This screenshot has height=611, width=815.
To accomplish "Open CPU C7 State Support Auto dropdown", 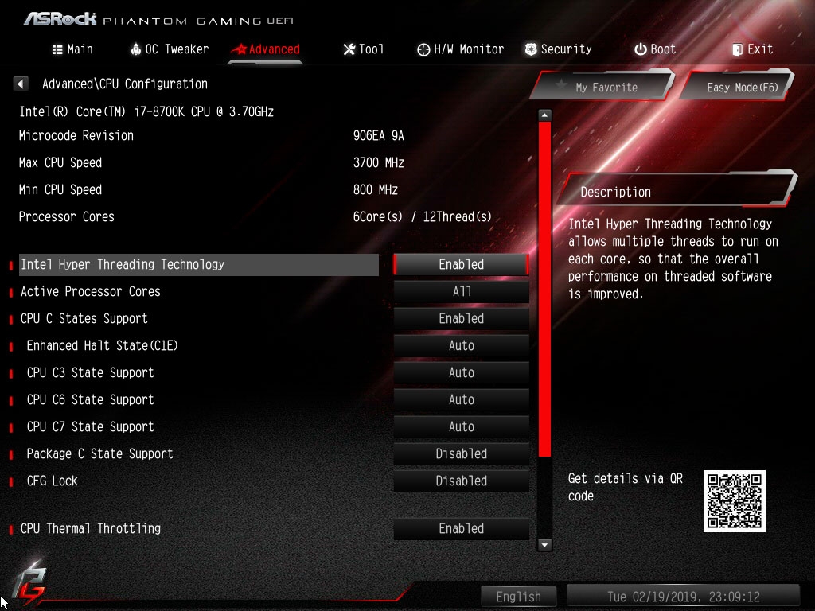I will click(x=461, y=426).
